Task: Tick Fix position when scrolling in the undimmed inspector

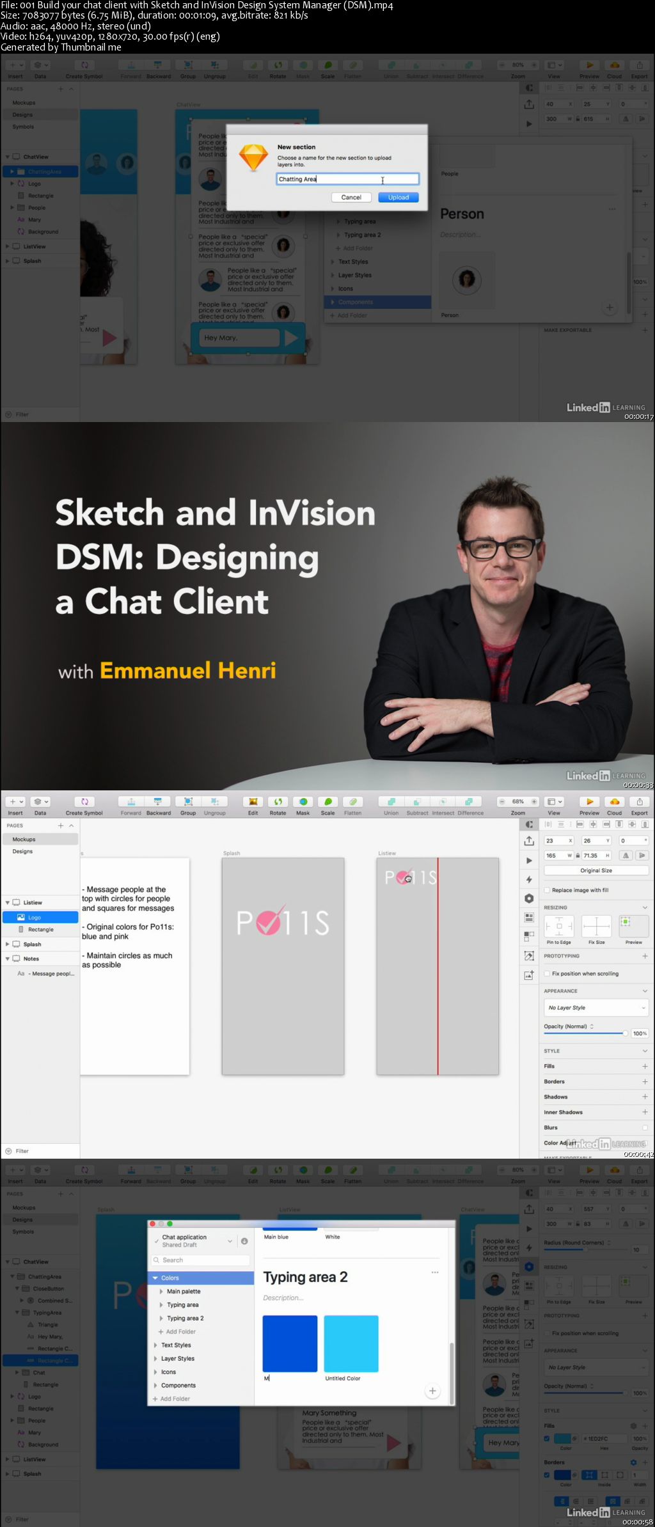Action: click(x=547, y=973)
